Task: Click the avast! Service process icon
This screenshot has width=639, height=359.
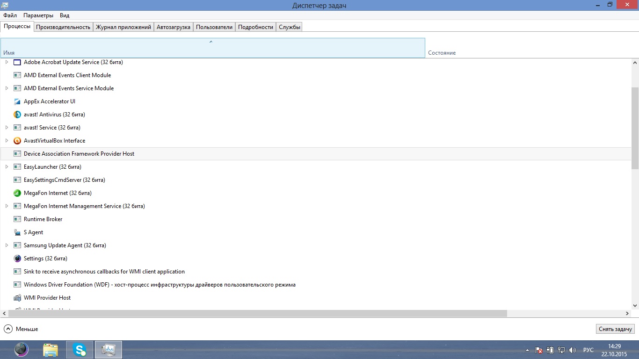Action: click(x=17, y=128)
